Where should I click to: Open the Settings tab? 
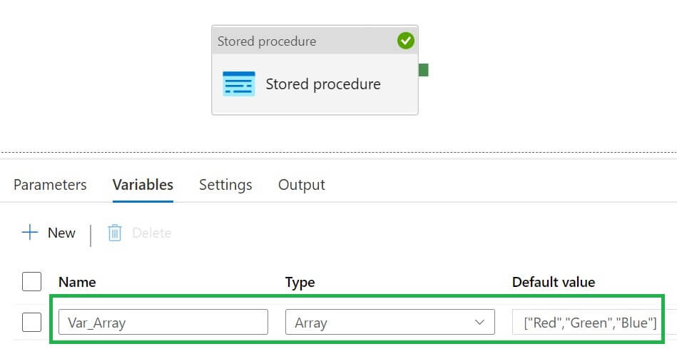tap(225, 185)
